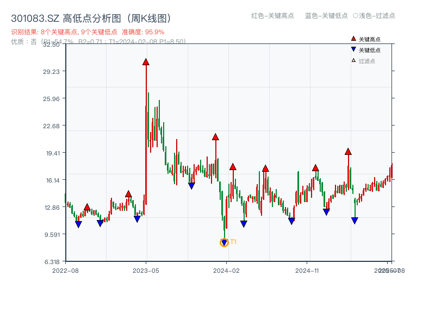
Task: Select the red triangle above the highest 2023 peak
Action: (146, 62)
